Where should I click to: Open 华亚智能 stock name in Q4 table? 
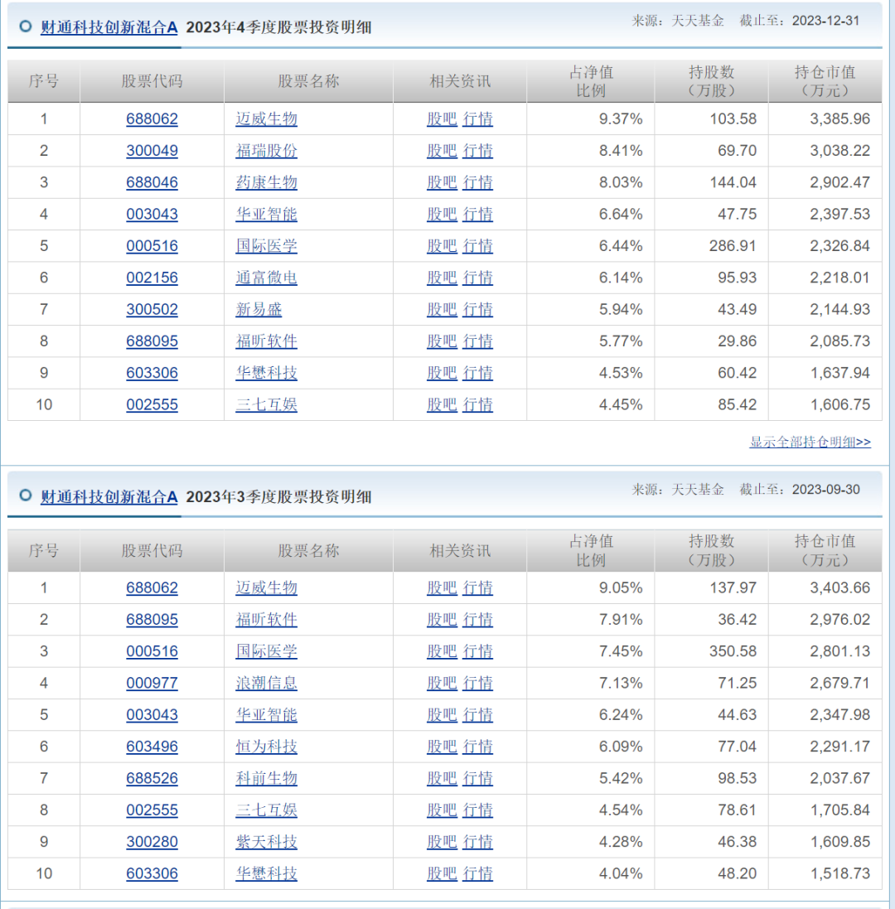266,215
